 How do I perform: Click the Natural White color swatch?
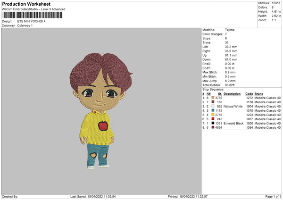coord(213,106)
